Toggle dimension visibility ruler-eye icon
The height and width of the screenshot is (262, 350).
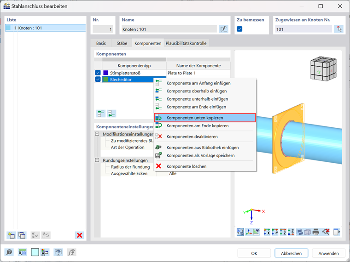256,232
